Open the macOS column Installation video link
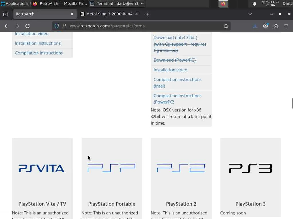293x219 pixels. click(171, 70)
